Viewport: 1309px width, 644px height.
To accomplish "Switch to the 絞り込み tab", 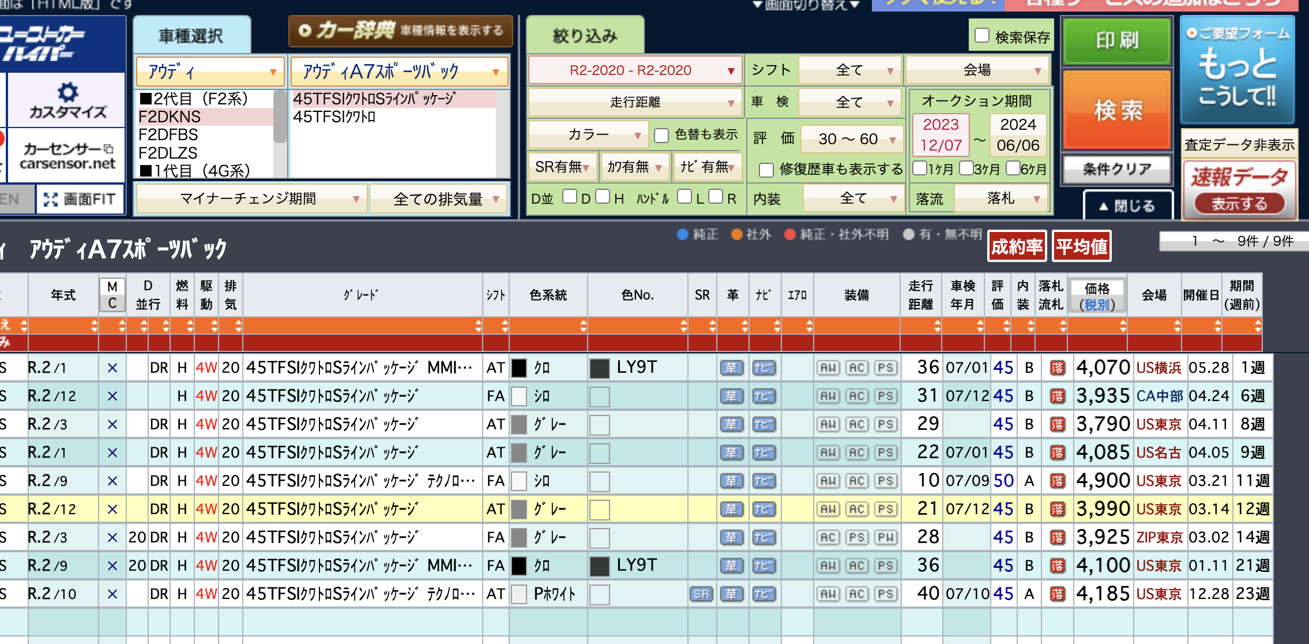I will [585, 36].
